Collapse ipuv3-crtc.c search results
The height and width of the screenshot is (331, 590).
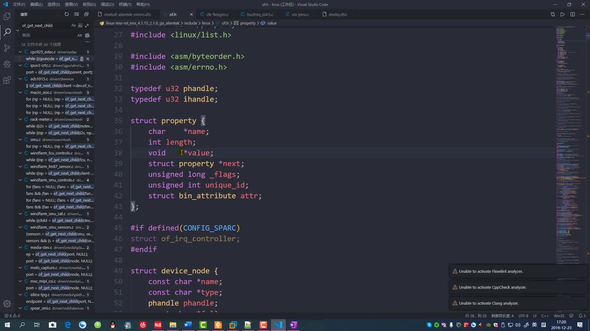tap(21, 65)
